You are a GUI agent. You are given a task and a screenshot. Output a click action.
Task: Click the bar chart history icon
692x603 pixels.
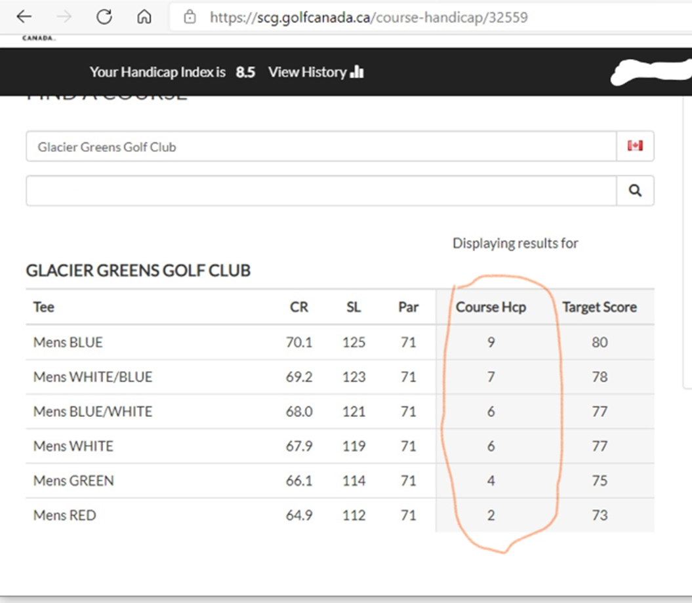[357, 72]
